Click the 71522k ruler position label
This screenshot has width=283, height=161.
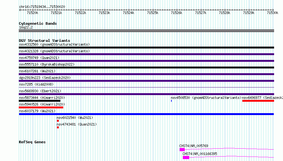click(80, 13)
